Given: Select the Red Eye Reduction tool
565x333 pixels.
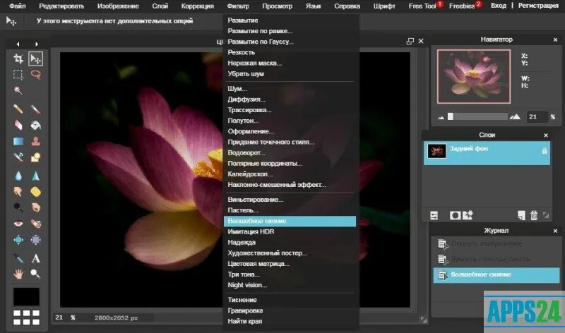Looking at the screenshot, I should coord(18,224).
